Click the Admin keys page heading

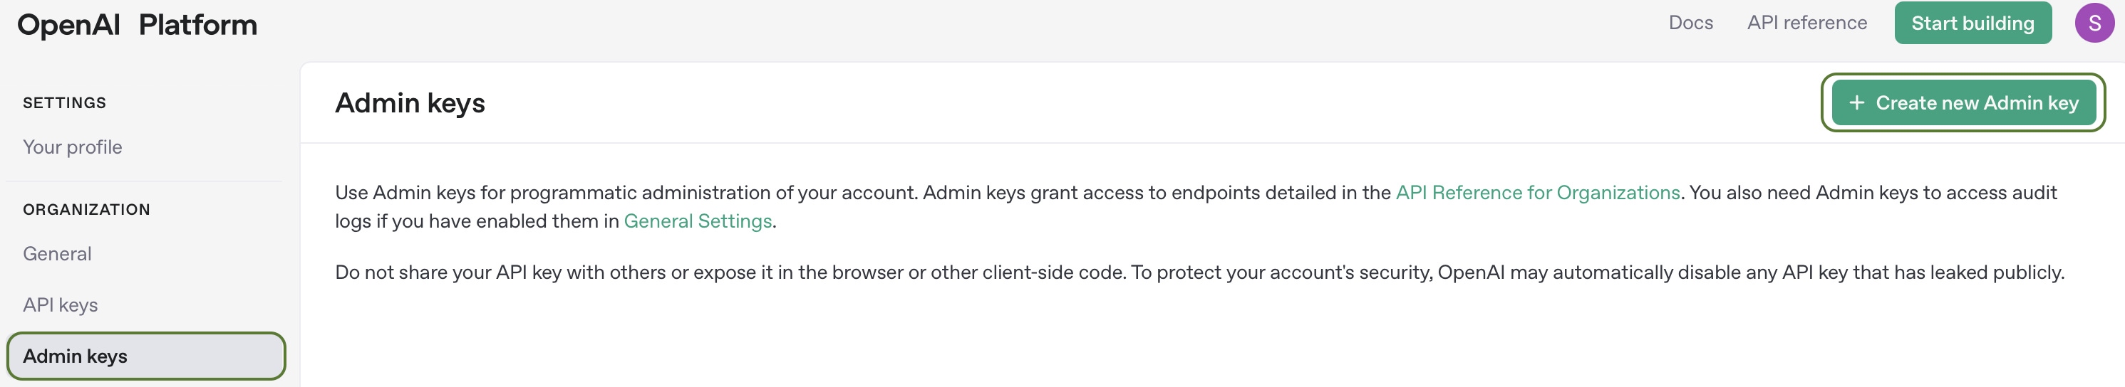410,103
